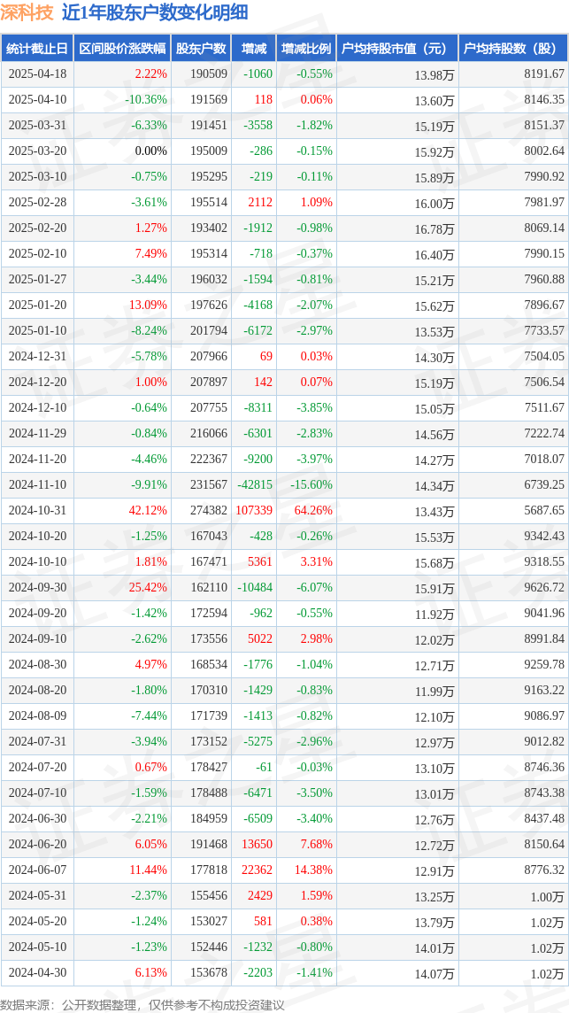Click the 户均持股市值（元） column header
Screen dimensions: 569x1013
(x=396, y=49)
